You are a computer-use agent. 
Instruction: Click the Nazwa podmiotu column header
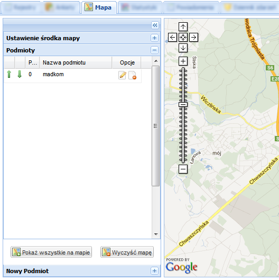[x=76, y=62]
